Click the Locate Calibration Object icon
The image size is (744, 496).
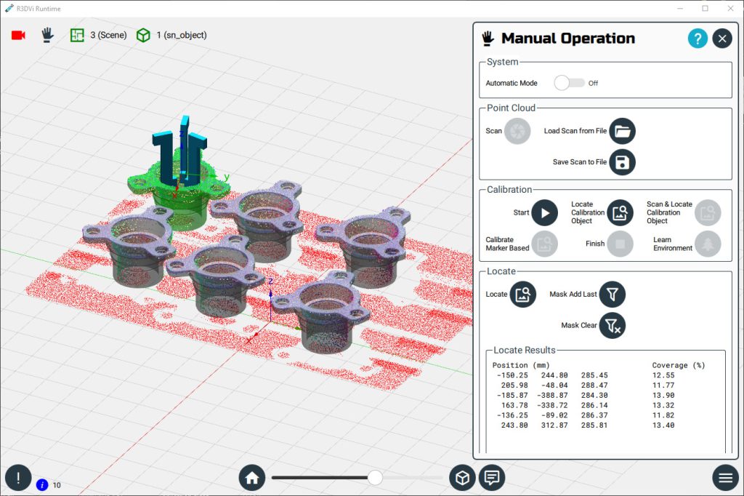pos(620,213)
